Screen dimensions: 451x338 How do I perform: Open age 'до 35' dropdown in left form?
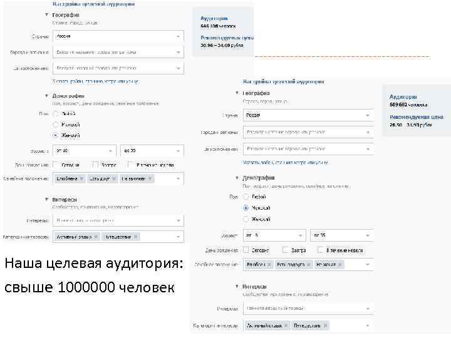[x=152, y=151]
